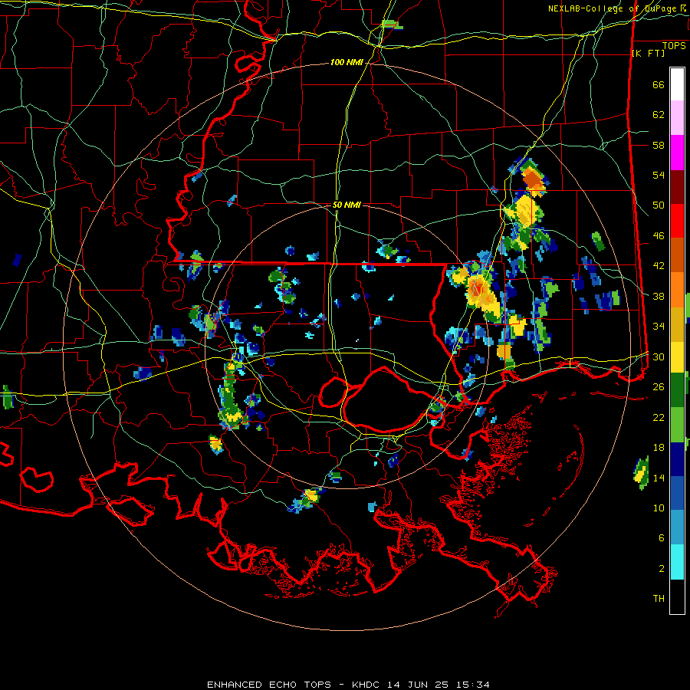The width and height of the screenshot is (690, 690).
Task: Click the '22' legend value
Action: click(659, 417)
